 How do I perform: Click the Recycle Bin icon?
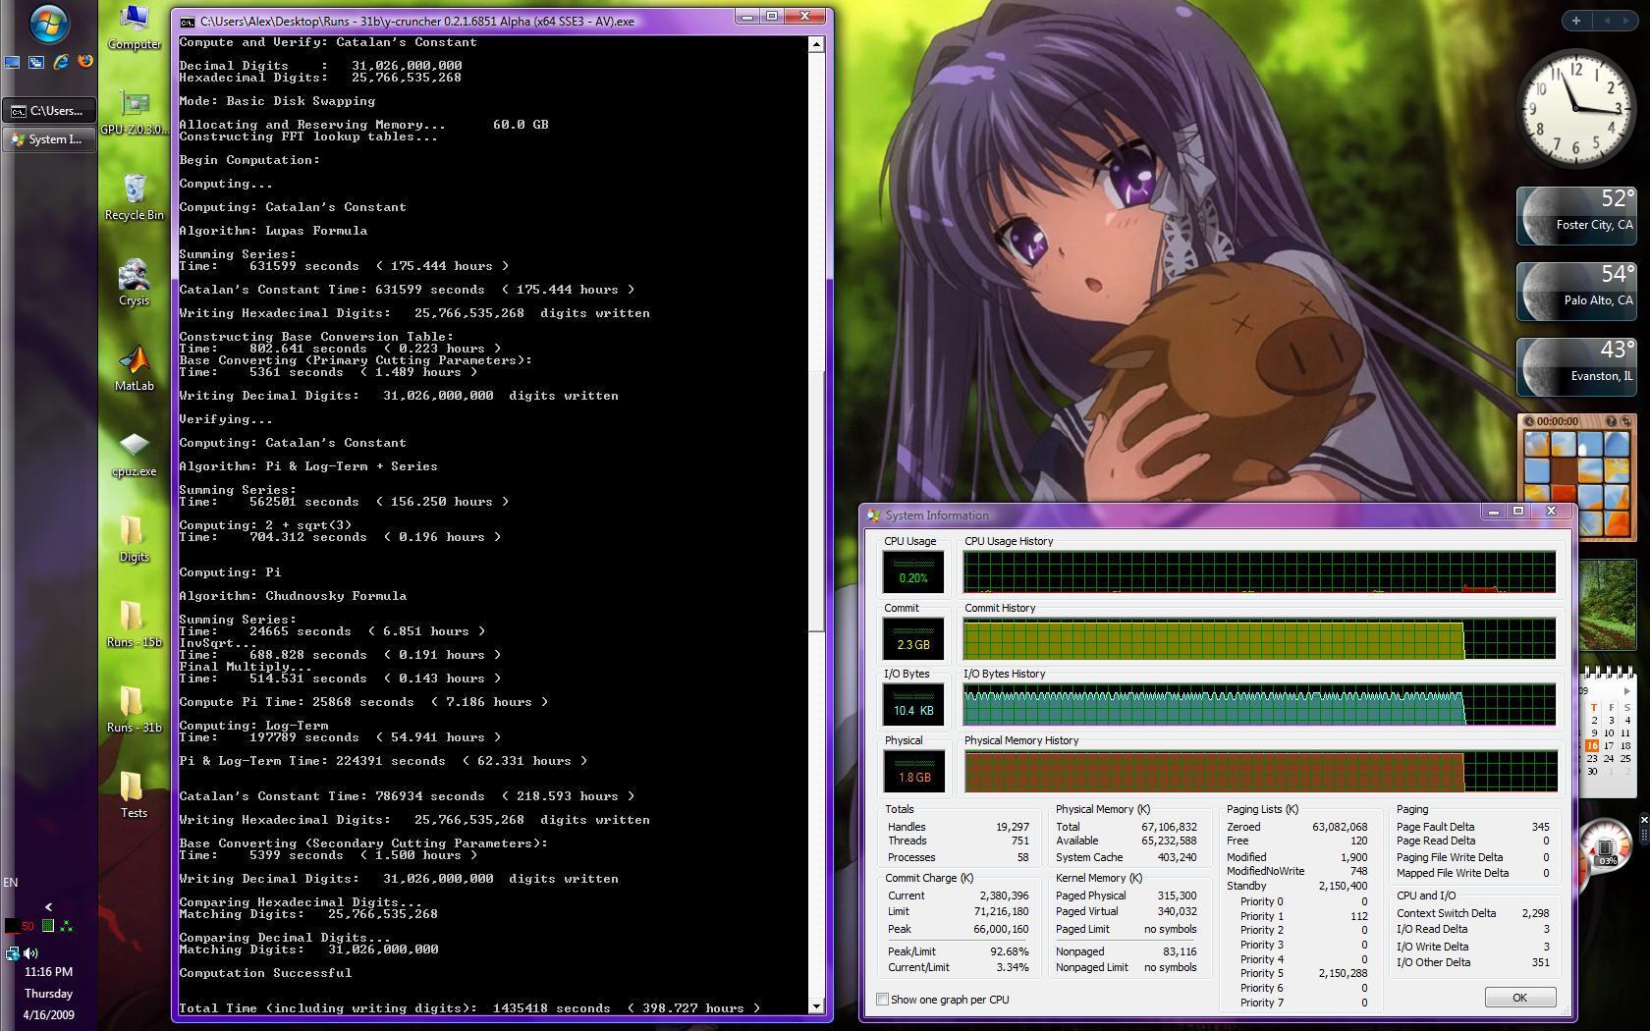coord(135,195)
